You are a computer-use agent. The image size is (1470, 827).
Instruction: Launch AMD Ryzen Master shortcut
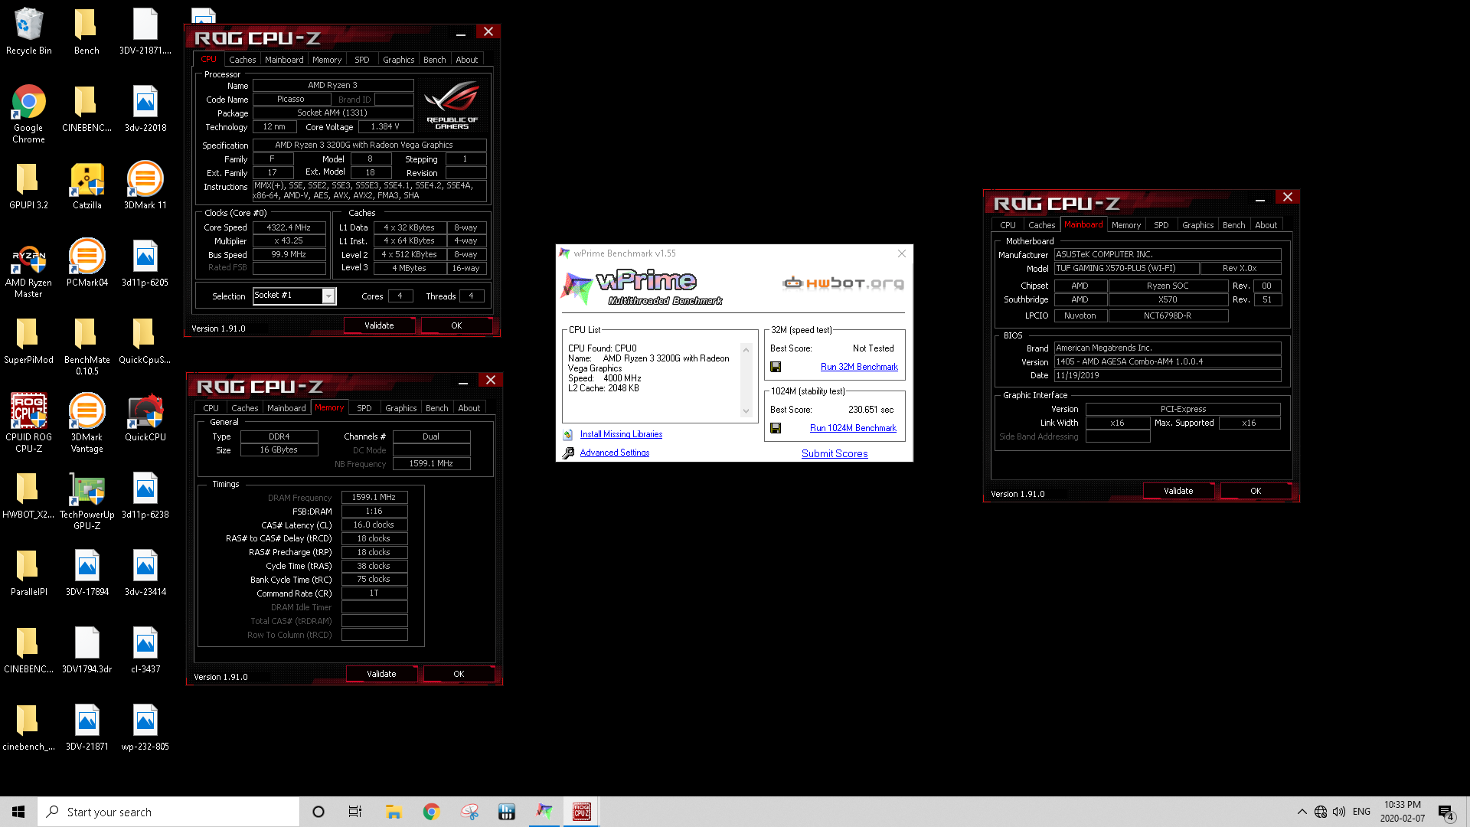tap(29, 269)
